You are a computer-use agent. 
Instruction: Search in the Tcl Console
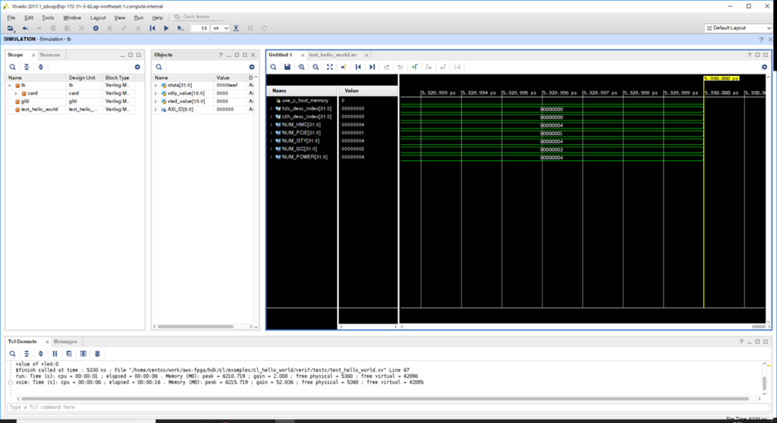12,354
